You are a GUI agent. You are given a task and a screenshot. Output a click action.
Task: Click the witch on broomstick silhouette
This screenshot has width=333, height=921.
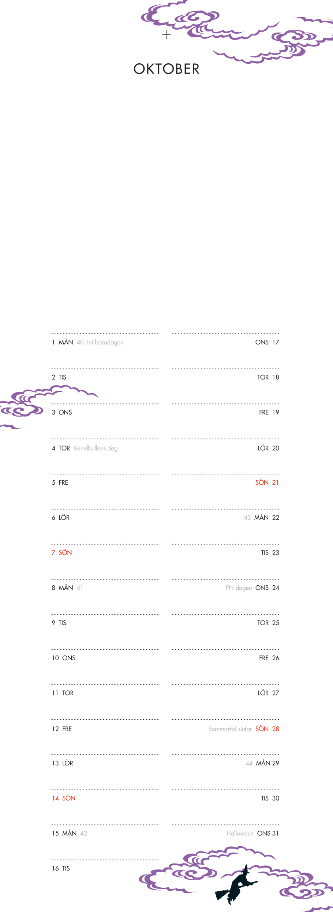click(235, 886)
